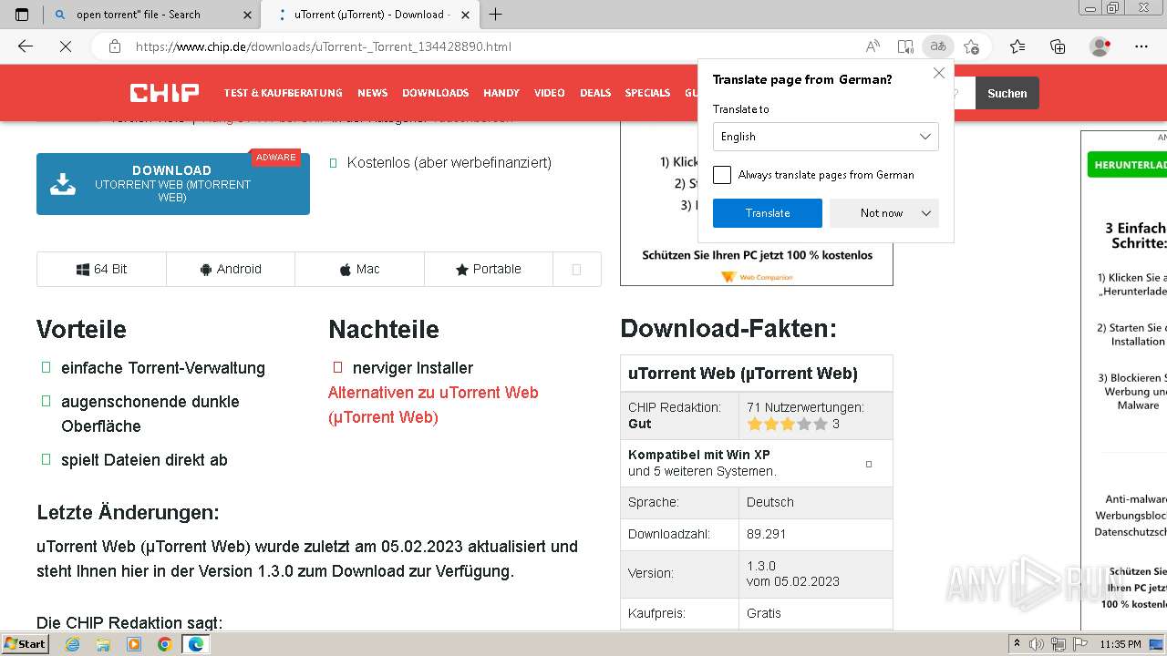
Task: Click the site lock icon
Action: [x=114, y=46]
